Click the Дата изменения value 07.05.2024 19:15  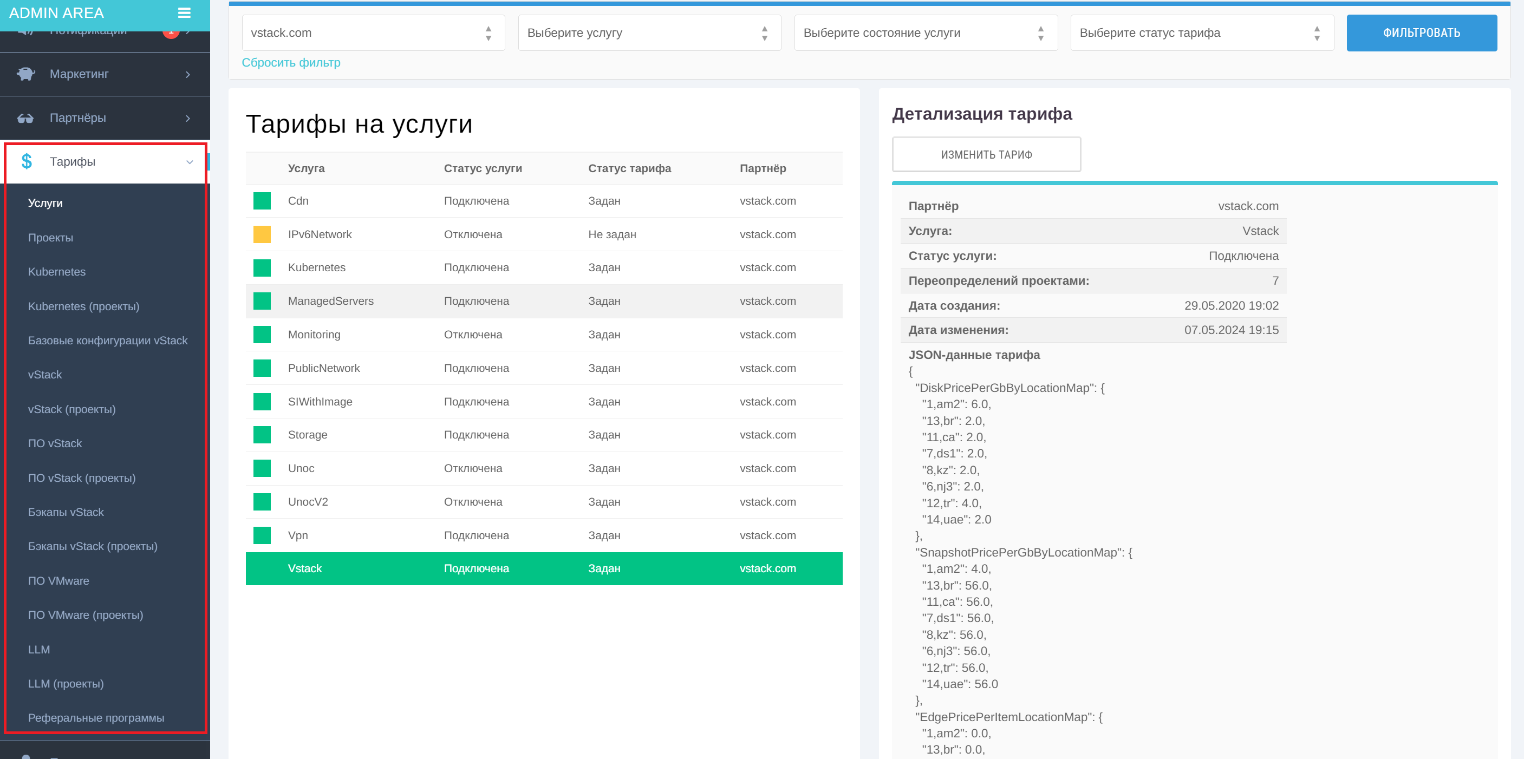point(1231,330)
